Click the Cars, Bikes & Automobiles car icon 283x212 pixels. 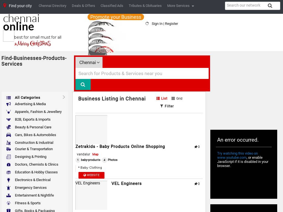tap(9, 135)
